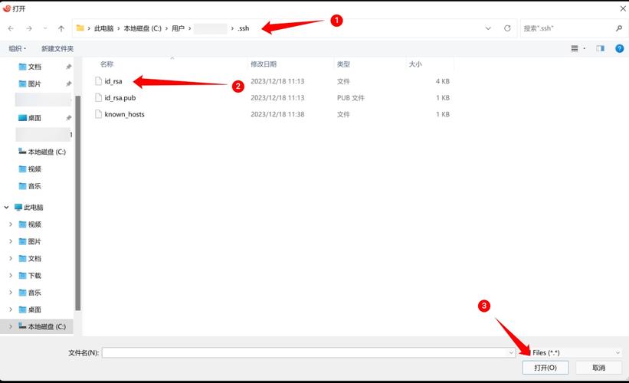This screenshot has height=383, width=629.
Task: Click the search magnifier icon
Action: pos(619,28)
